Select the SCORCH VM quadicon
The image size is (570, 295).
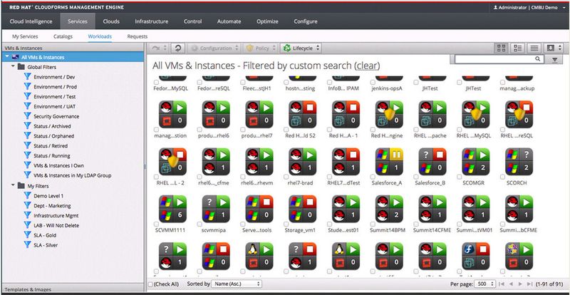[x=519, y=161]
